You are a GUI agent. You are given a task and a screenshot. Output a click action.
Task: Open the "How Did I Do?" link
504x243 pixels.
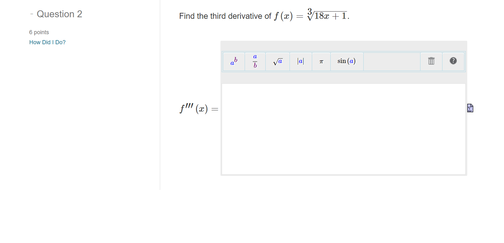pos(47,42)
